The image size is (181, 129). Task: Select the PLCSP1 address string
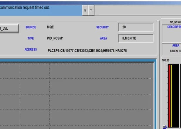[87, 51]
